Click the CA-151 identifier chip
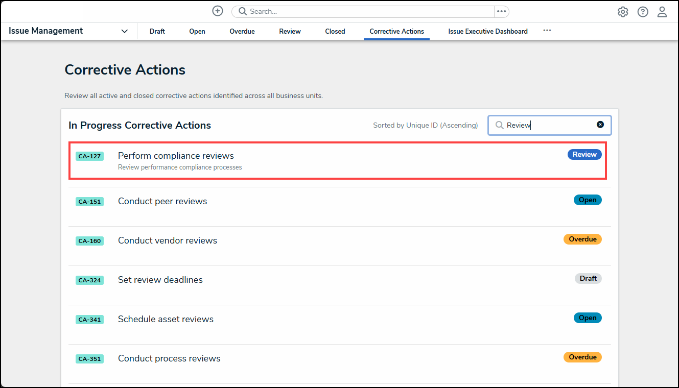 tap(89, 201)
